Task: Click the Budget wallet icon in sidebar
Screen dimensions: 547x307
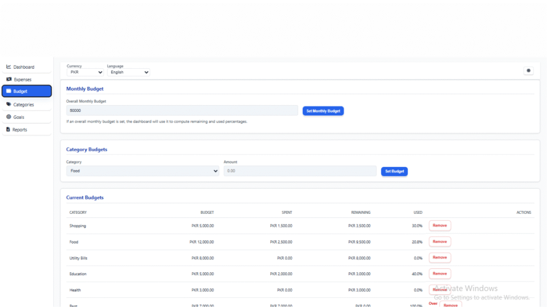Action: 9,91
